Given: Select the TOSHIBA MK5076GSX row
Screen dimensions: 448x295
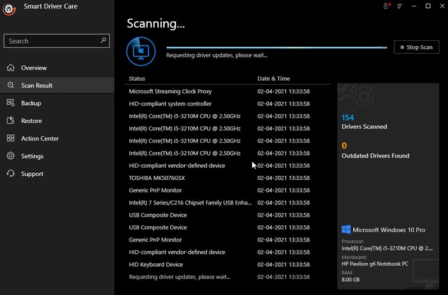Looking at the screenshot, I should click(157, 178).
